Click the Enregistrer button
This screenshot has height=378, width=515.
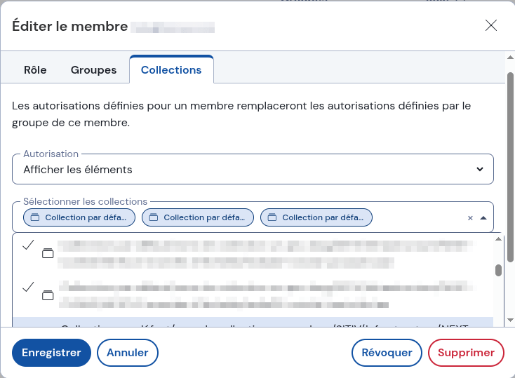51,353
